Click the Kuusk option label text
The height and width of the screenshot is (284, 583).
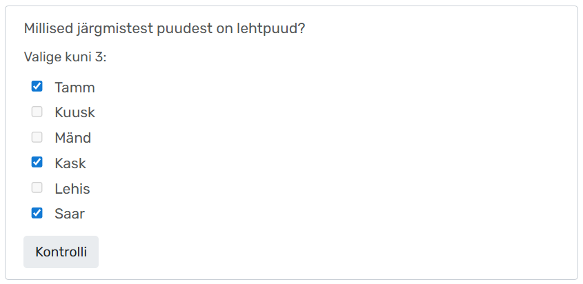pos(75,112)
